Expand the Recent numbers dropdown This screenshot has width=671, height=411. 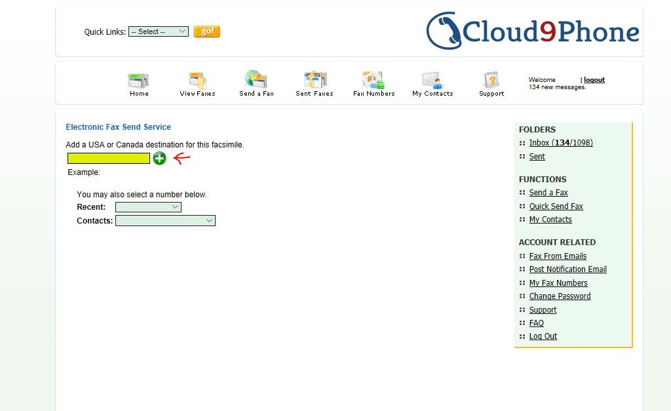click(148, 207)
